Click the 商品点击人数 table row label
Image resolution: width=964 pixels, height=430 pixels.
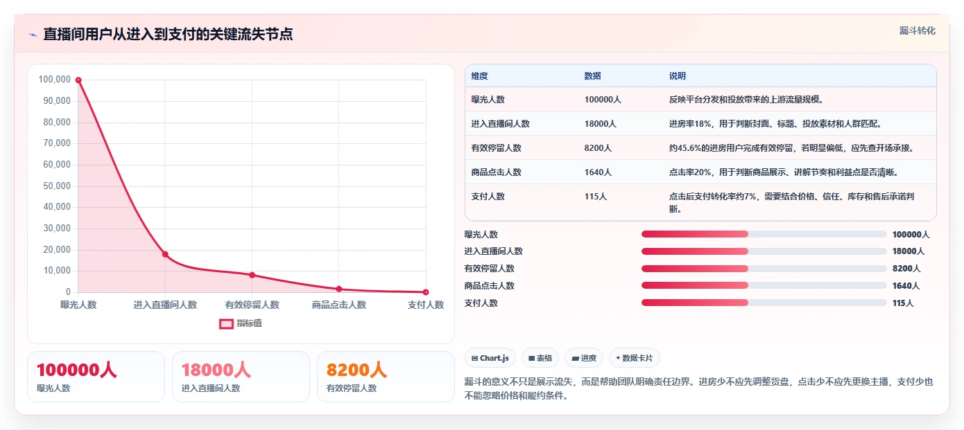tap(497, 172)
